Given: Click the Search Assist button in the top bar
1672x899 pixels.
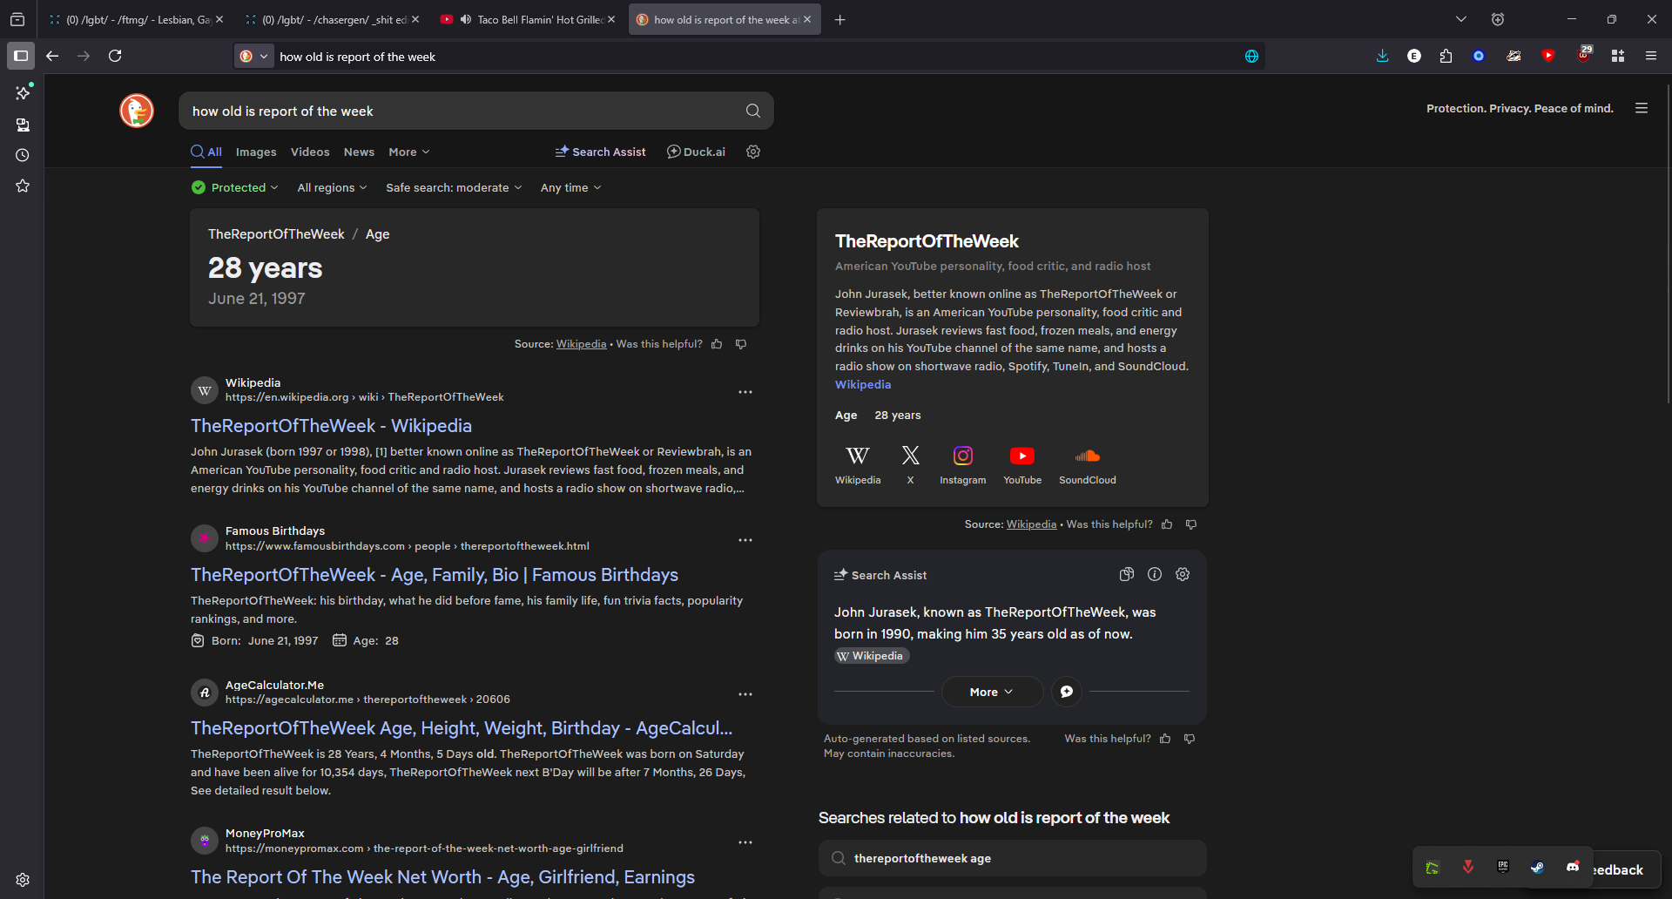Looking at the screenshot, I should 601,152.
